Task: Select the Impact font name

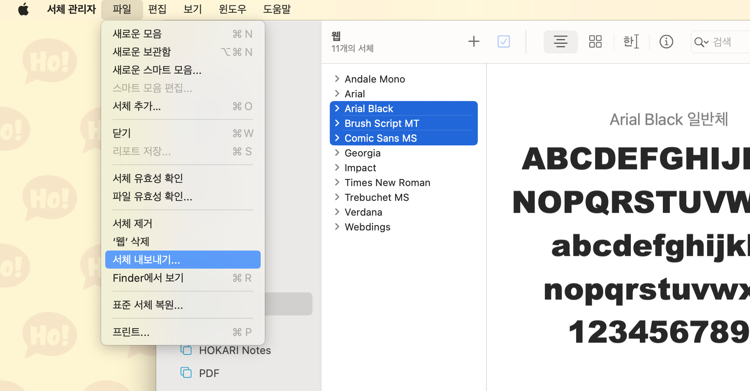Action: click(360, 168)
